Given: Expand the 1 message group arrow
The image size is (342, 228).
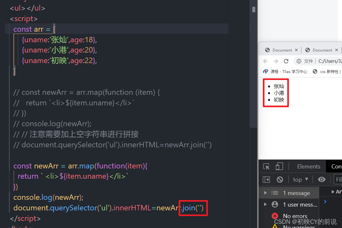Looking at the screenshot, I should [265, 193].
